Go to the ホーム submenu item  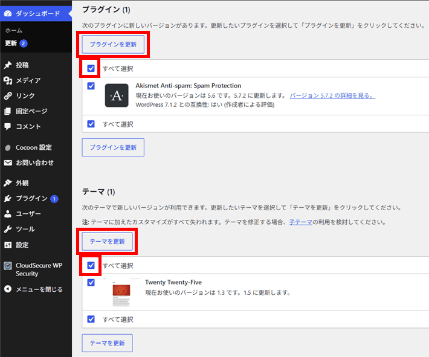coord(14,30)
